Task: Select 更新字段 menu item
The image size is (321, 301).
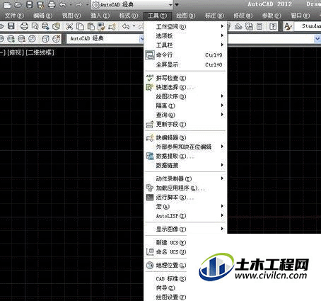Action: pyautogui.click(x=185, y=124)
